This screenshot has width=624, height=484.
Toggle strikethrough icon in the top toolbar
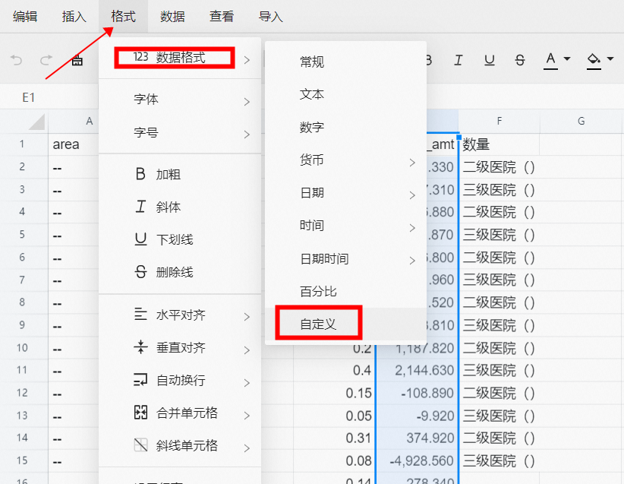tap(520, 60)
